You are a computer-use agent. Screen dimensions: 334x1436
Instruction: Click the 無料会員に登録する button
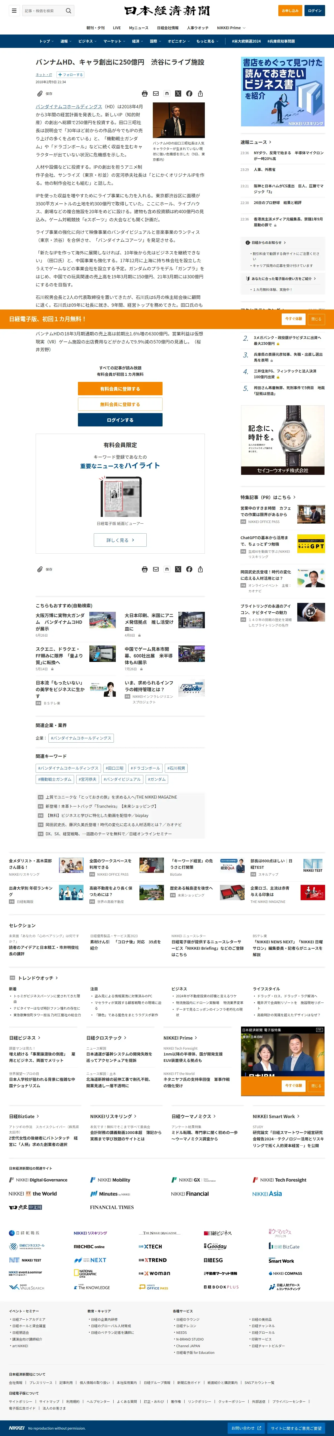120,404
